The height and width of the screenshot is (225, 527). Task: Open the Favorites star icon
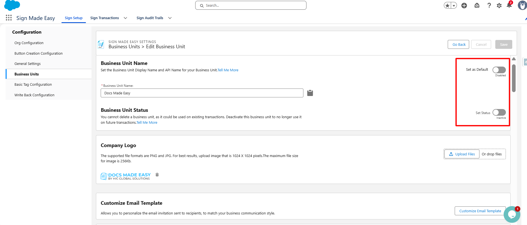[447, 6]
